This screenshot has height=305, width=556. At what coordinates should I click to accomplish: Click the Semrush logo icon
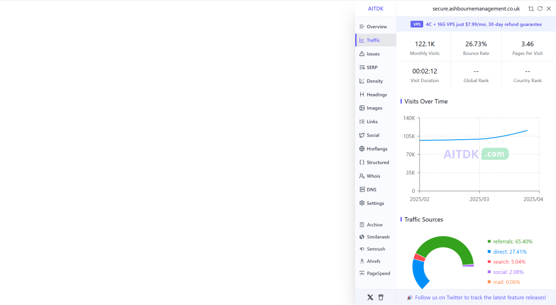362,249
